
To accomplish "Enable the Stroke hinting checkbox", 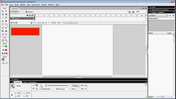I will pos(40,89).
